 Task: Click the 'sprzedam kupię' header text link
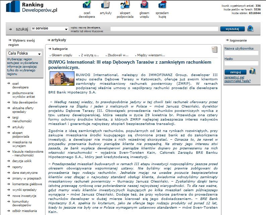point(162,15)
